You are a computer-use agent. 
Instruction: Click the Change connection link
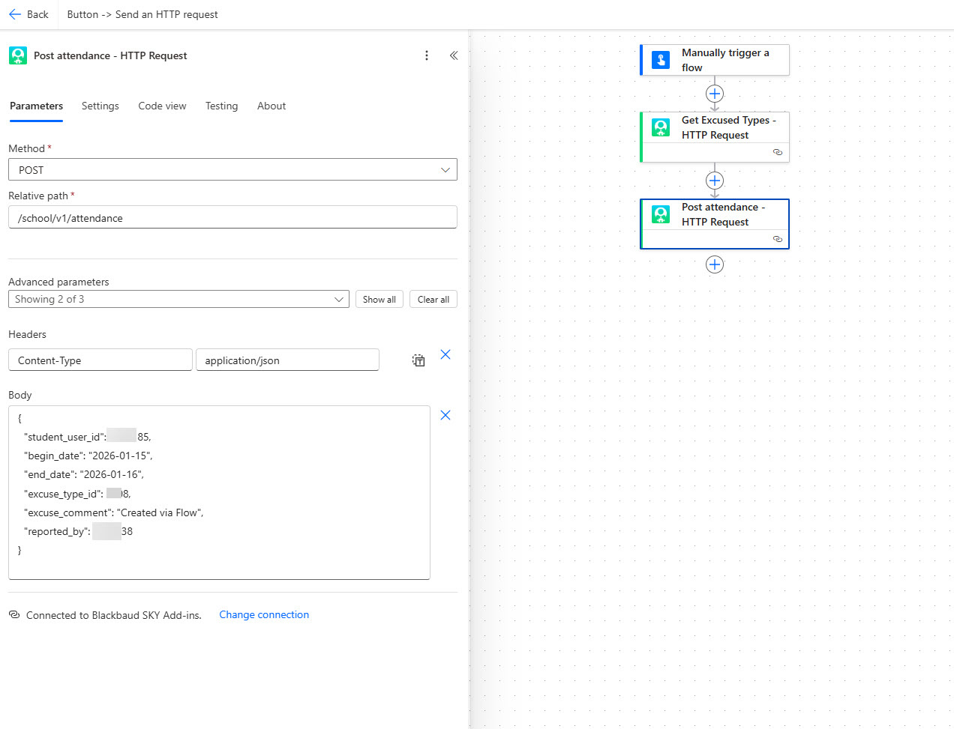[264, 614]
